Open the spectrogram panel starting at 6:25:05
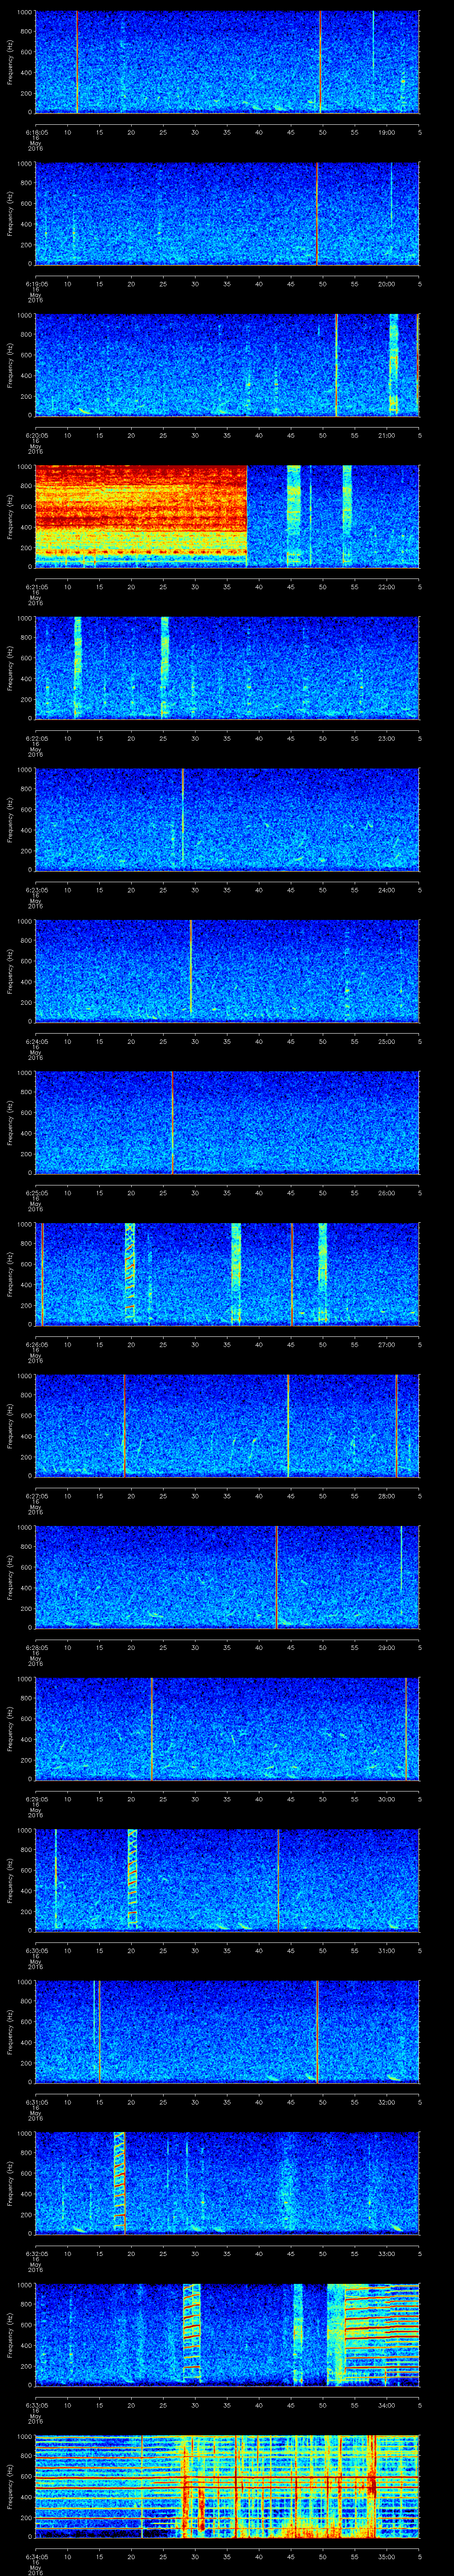The width and height of the screenshot is (454, 2576). click(227, 1122)
